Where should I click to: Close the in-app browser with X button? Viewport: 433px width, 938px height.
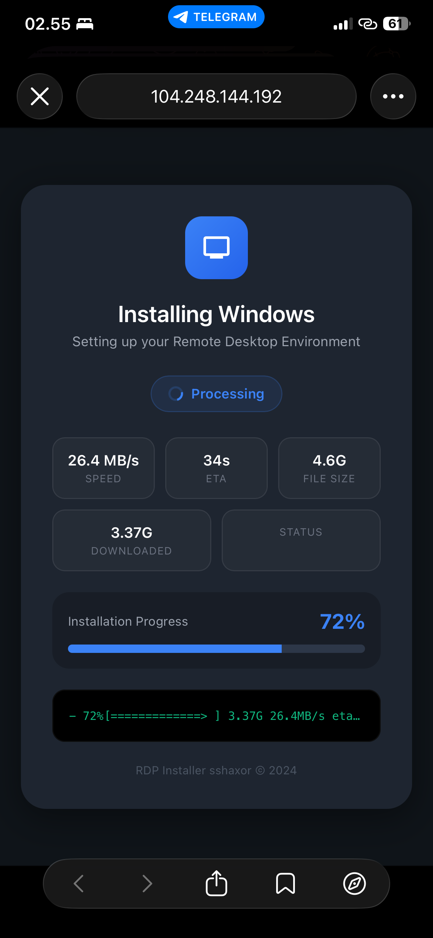pyautogui.click(x=40, y=97)
